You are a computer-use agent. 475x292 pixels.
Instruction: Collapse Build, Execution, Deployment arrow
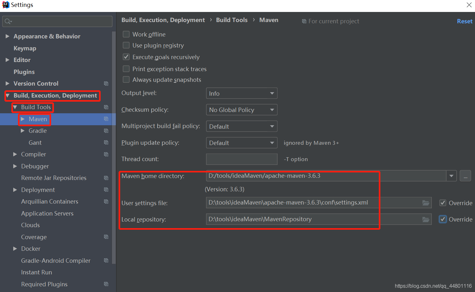(x=8, y=95)
